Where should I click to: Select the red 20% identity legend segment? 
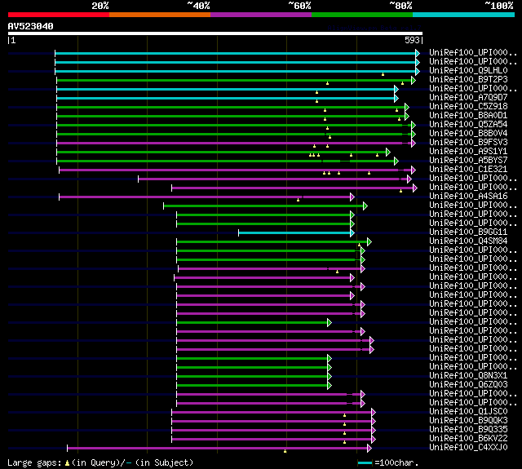point(59,15)
